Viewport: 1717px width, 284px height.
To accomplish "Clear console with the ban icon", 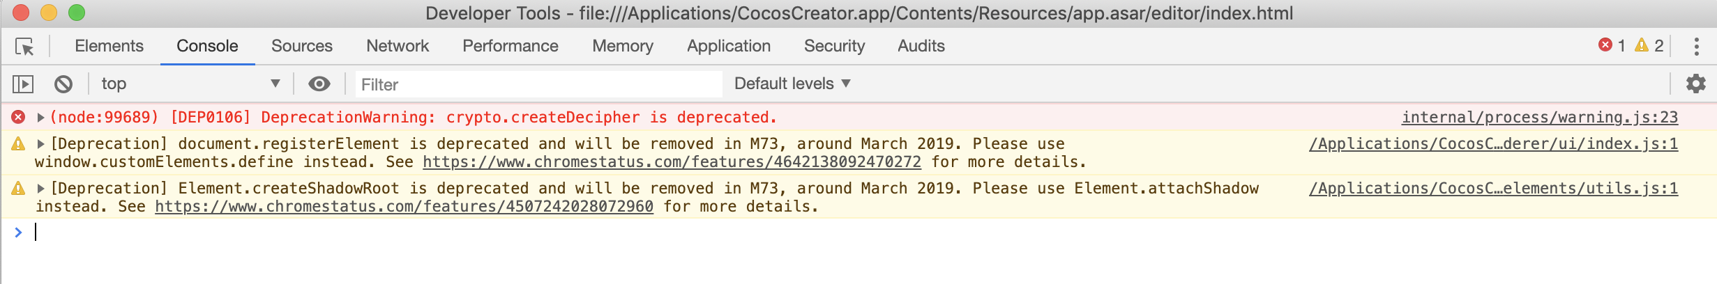I will point(63,84).
